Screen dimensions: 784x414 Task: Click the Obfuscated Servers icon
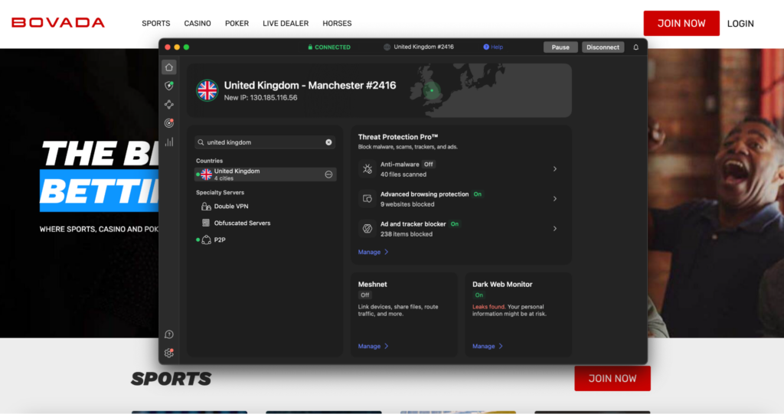click(206, 223)
